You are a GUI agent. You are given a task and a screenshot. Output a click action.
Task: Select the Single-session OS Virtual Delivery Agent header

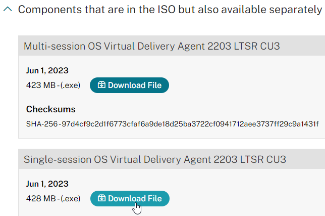172,159
